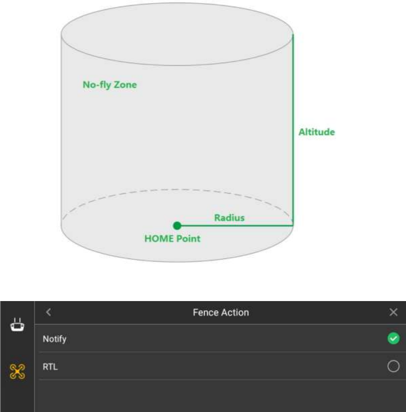
Task: Close the Fence Action panel
Action: pyautogui.click(x=393, y=312)
